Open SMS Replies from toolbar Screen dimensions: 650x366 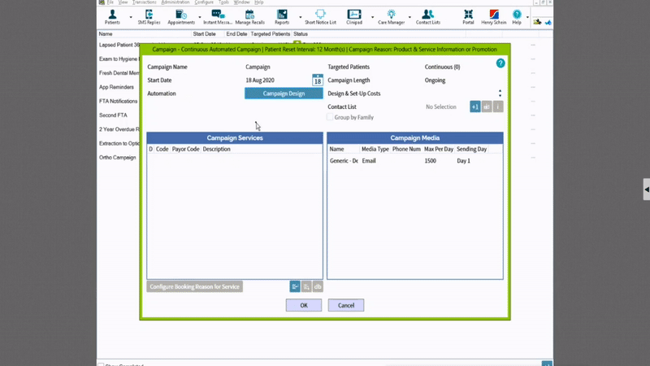click(x=149, y=17)
